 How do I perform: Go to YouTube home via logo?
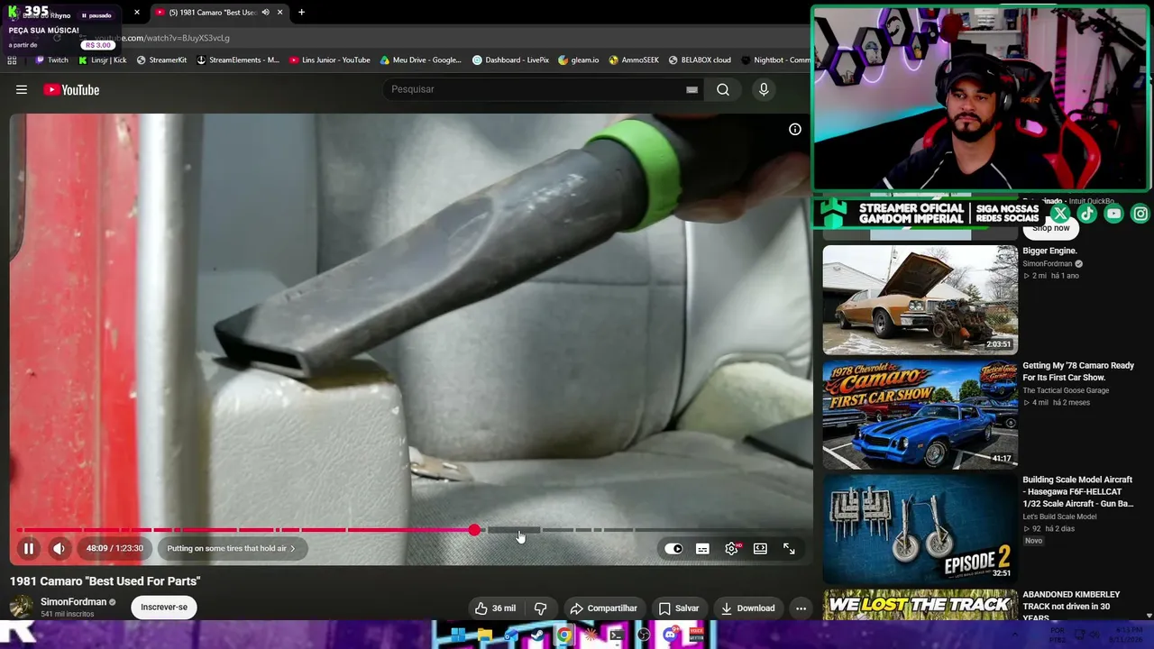click(71, 89)
